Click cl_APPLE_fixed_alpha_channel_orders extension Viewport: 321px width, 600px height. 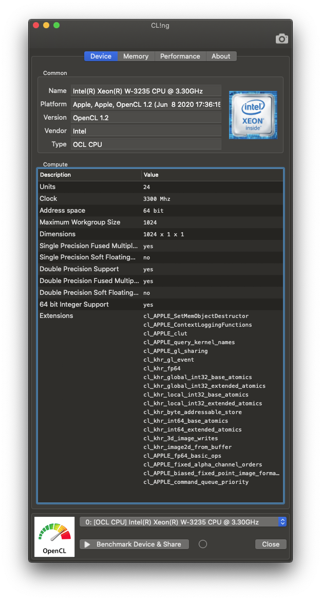coord(203,464)
